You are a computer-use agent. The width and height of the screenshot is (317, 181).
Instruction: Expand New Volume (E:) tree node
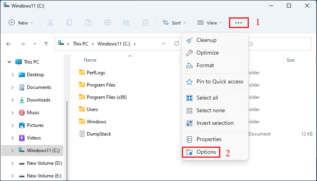click(13, 176)
